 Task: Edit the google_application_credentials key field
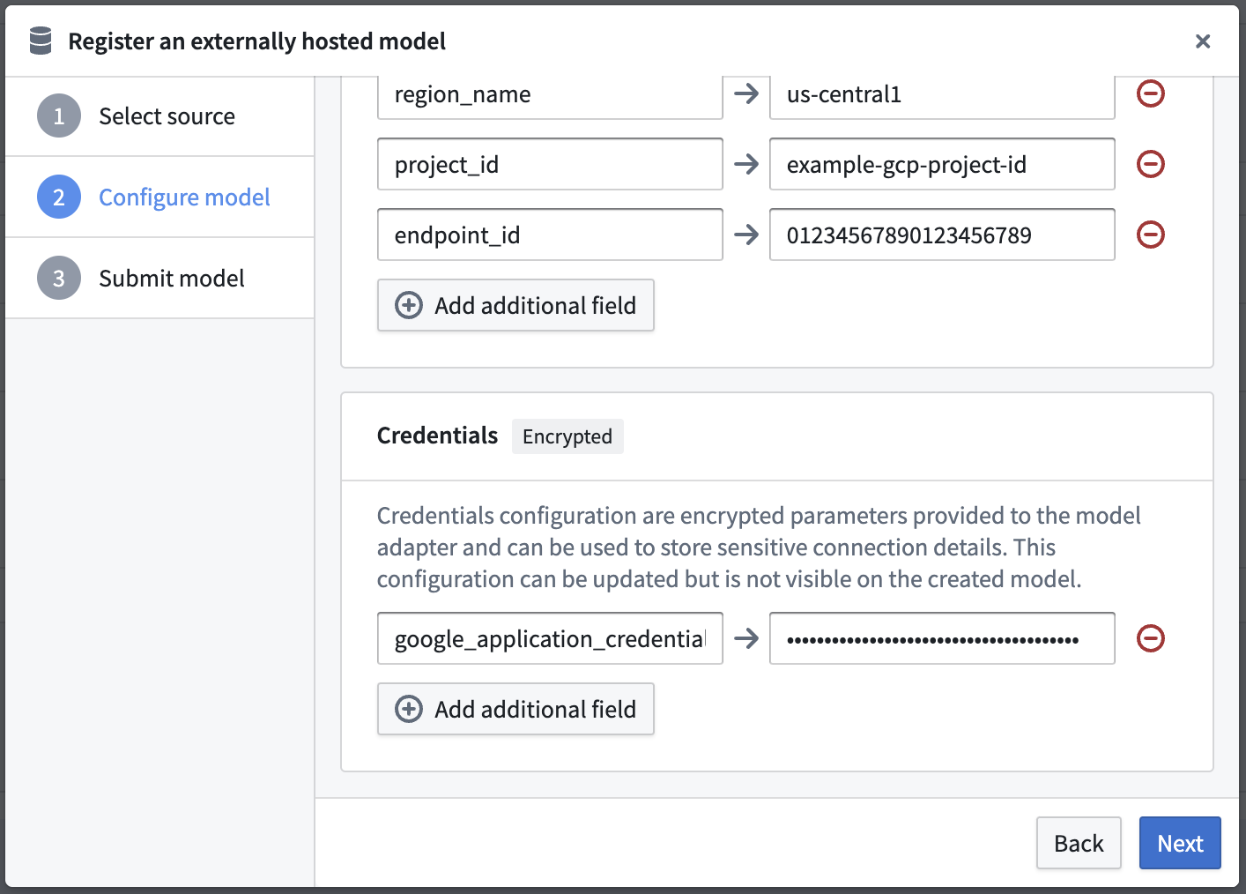pyautogui.click(x=550, y=638)
